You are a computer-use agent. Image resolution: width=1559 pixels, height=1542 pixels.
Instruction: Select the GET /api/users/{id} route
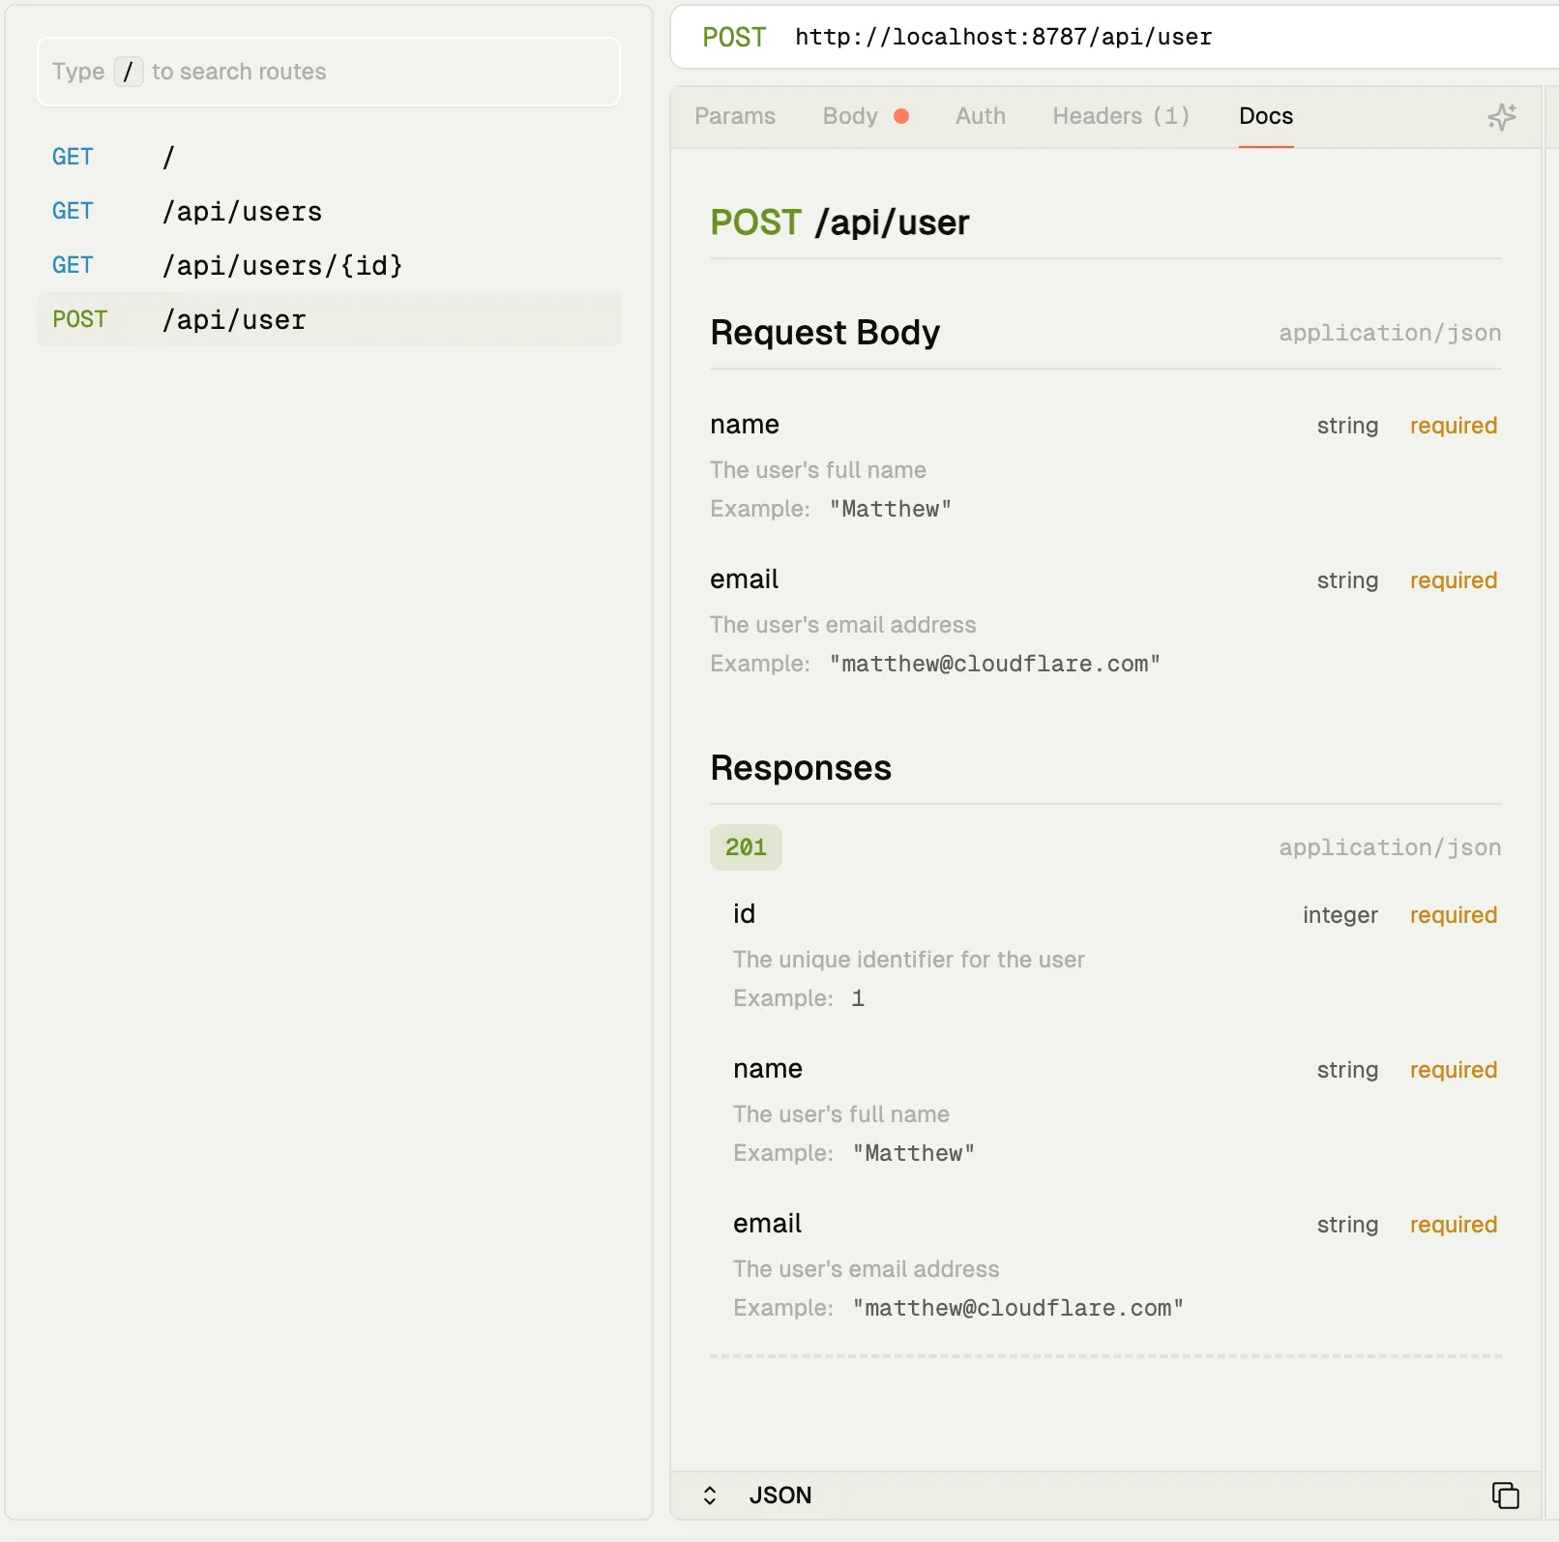282,265
